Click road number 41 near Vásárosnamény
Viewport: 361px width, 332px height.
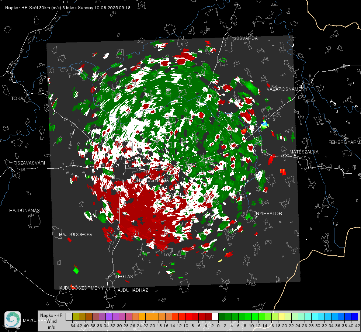(280, 108)
